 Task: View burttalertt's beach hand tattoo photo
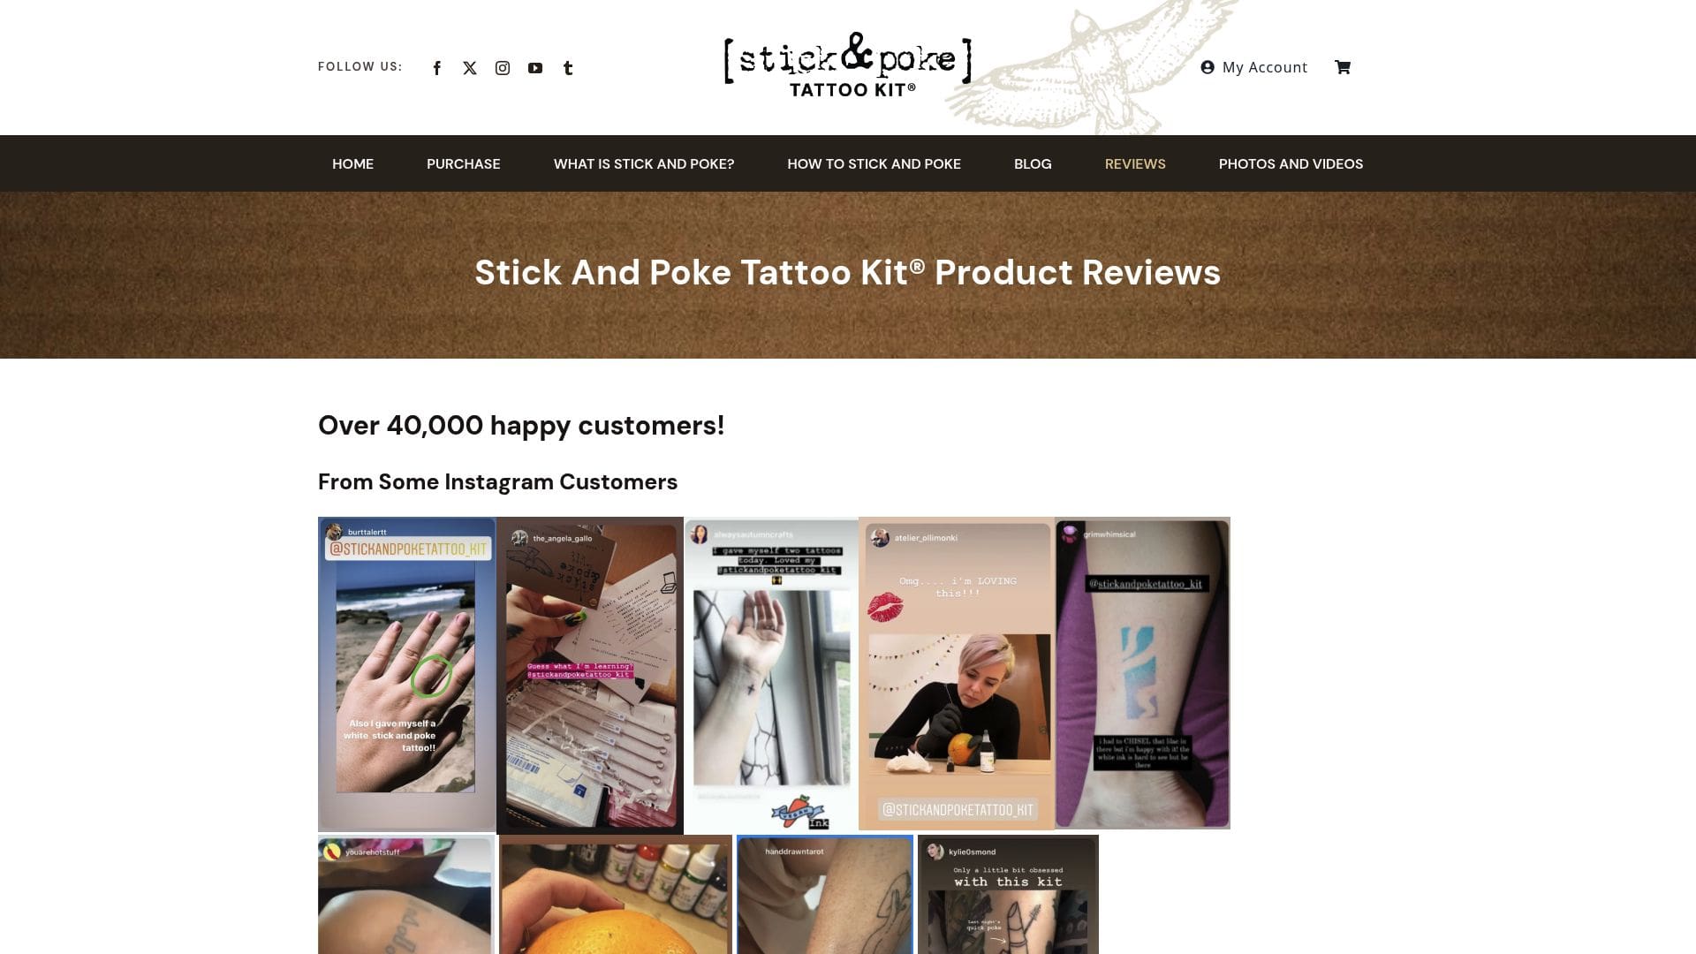(407, 675)
